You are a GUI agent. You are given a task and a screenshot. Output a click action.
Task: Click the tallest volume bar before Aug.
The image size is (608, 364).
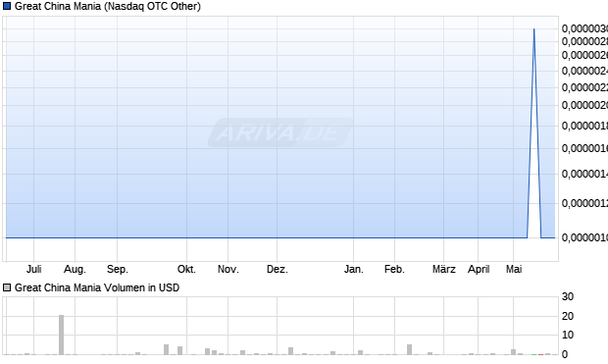coord(61,335)
